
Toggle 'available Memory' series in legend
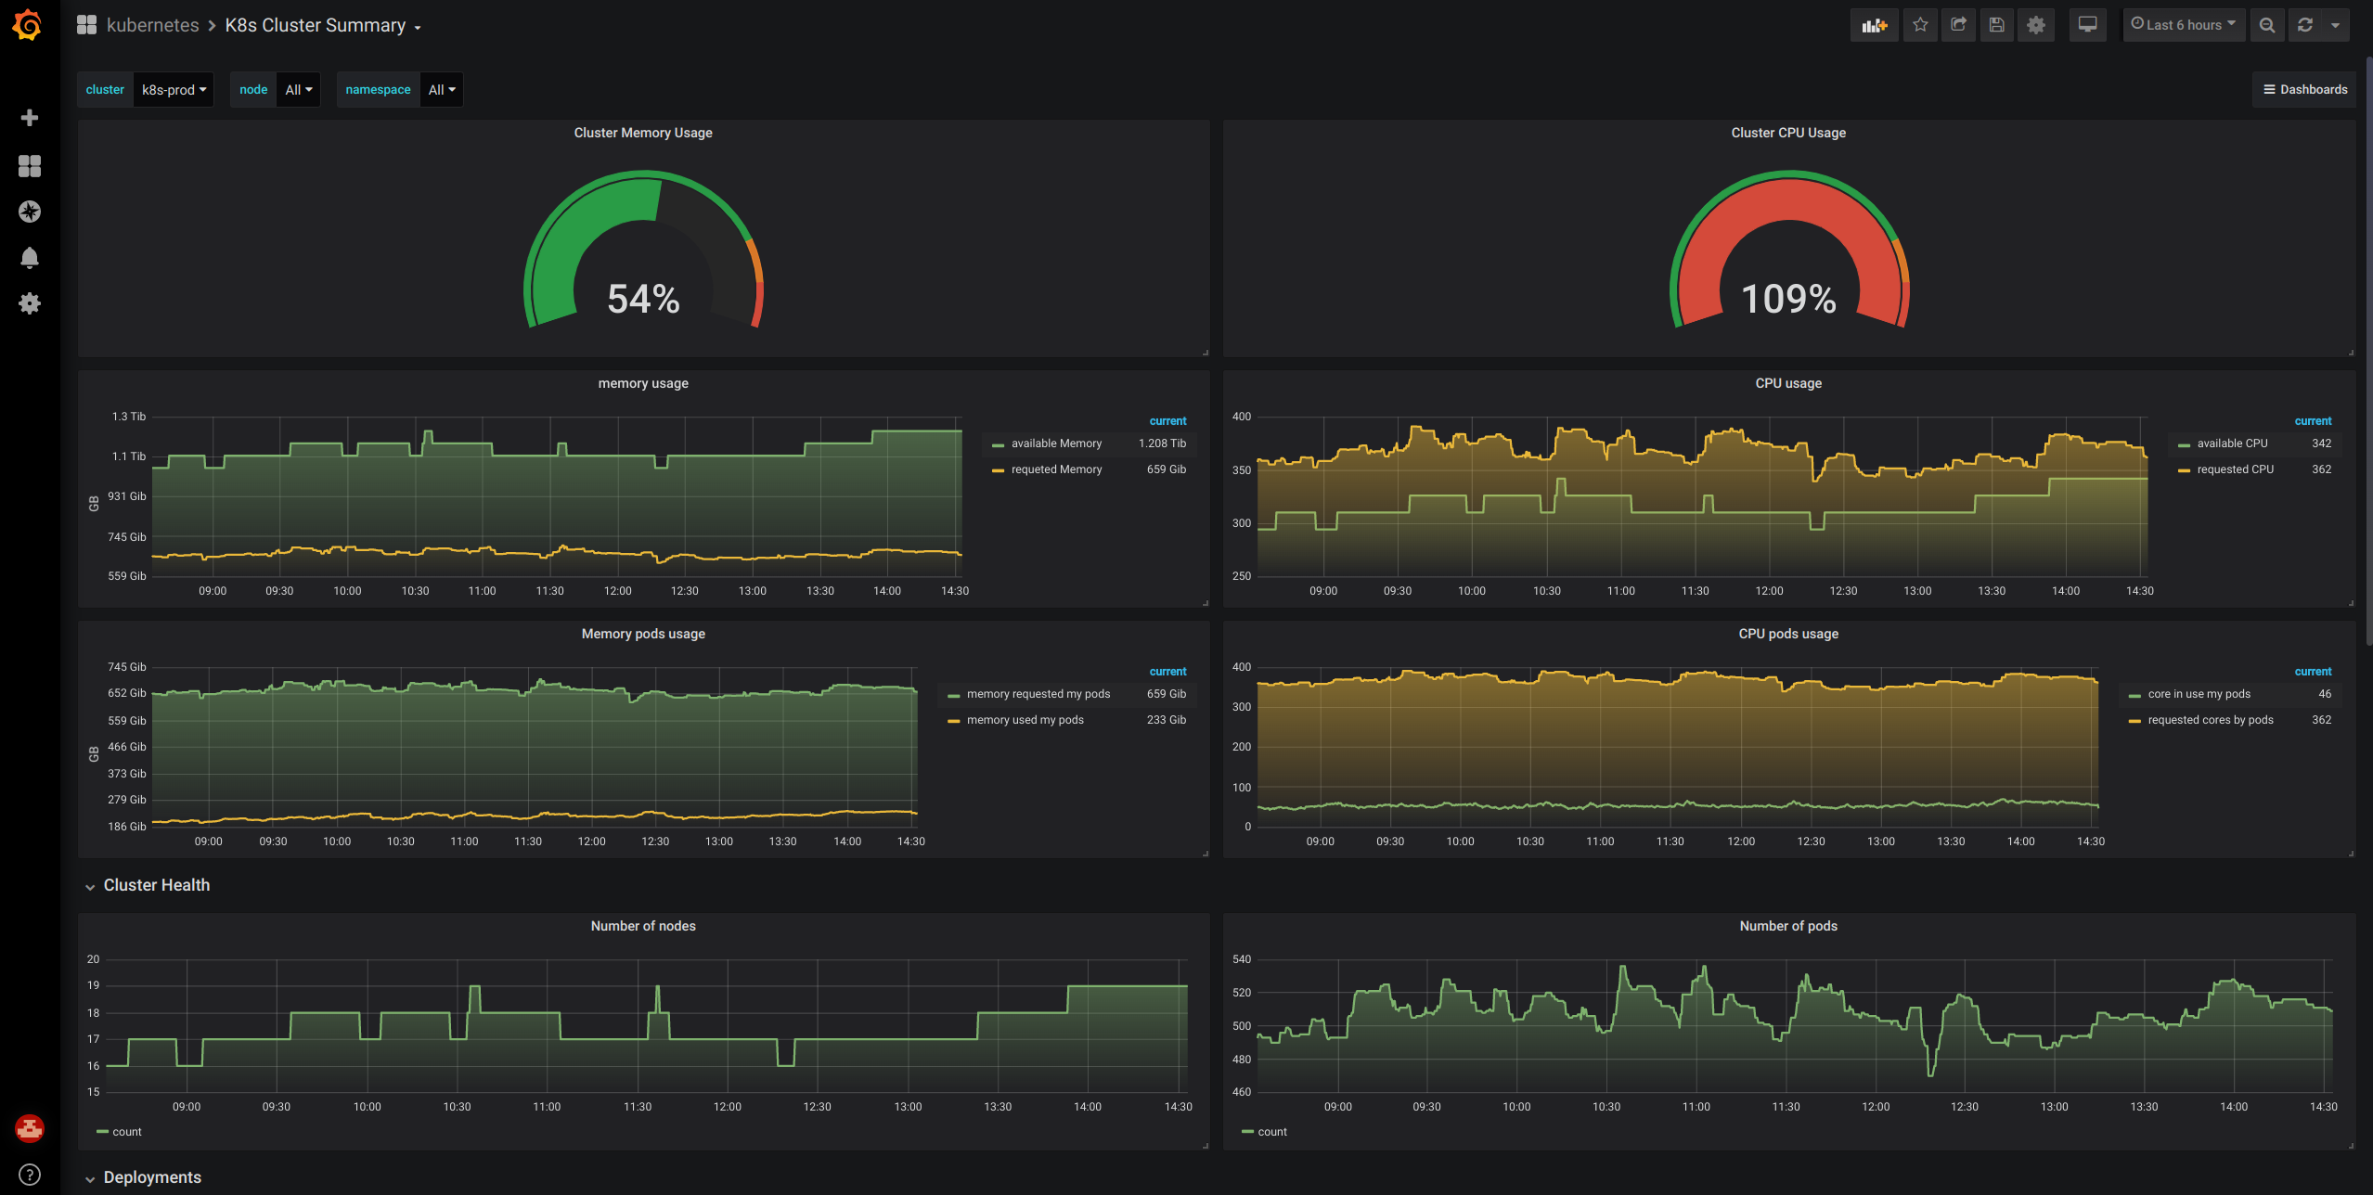(x=1056, y=443)
